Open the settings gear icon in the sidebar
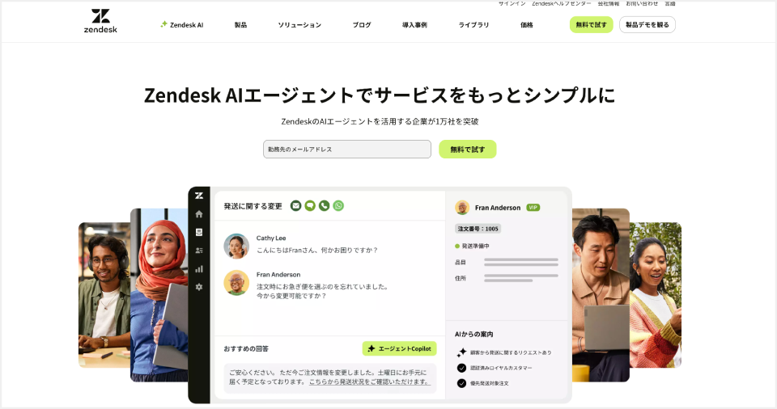 point(199,287)
